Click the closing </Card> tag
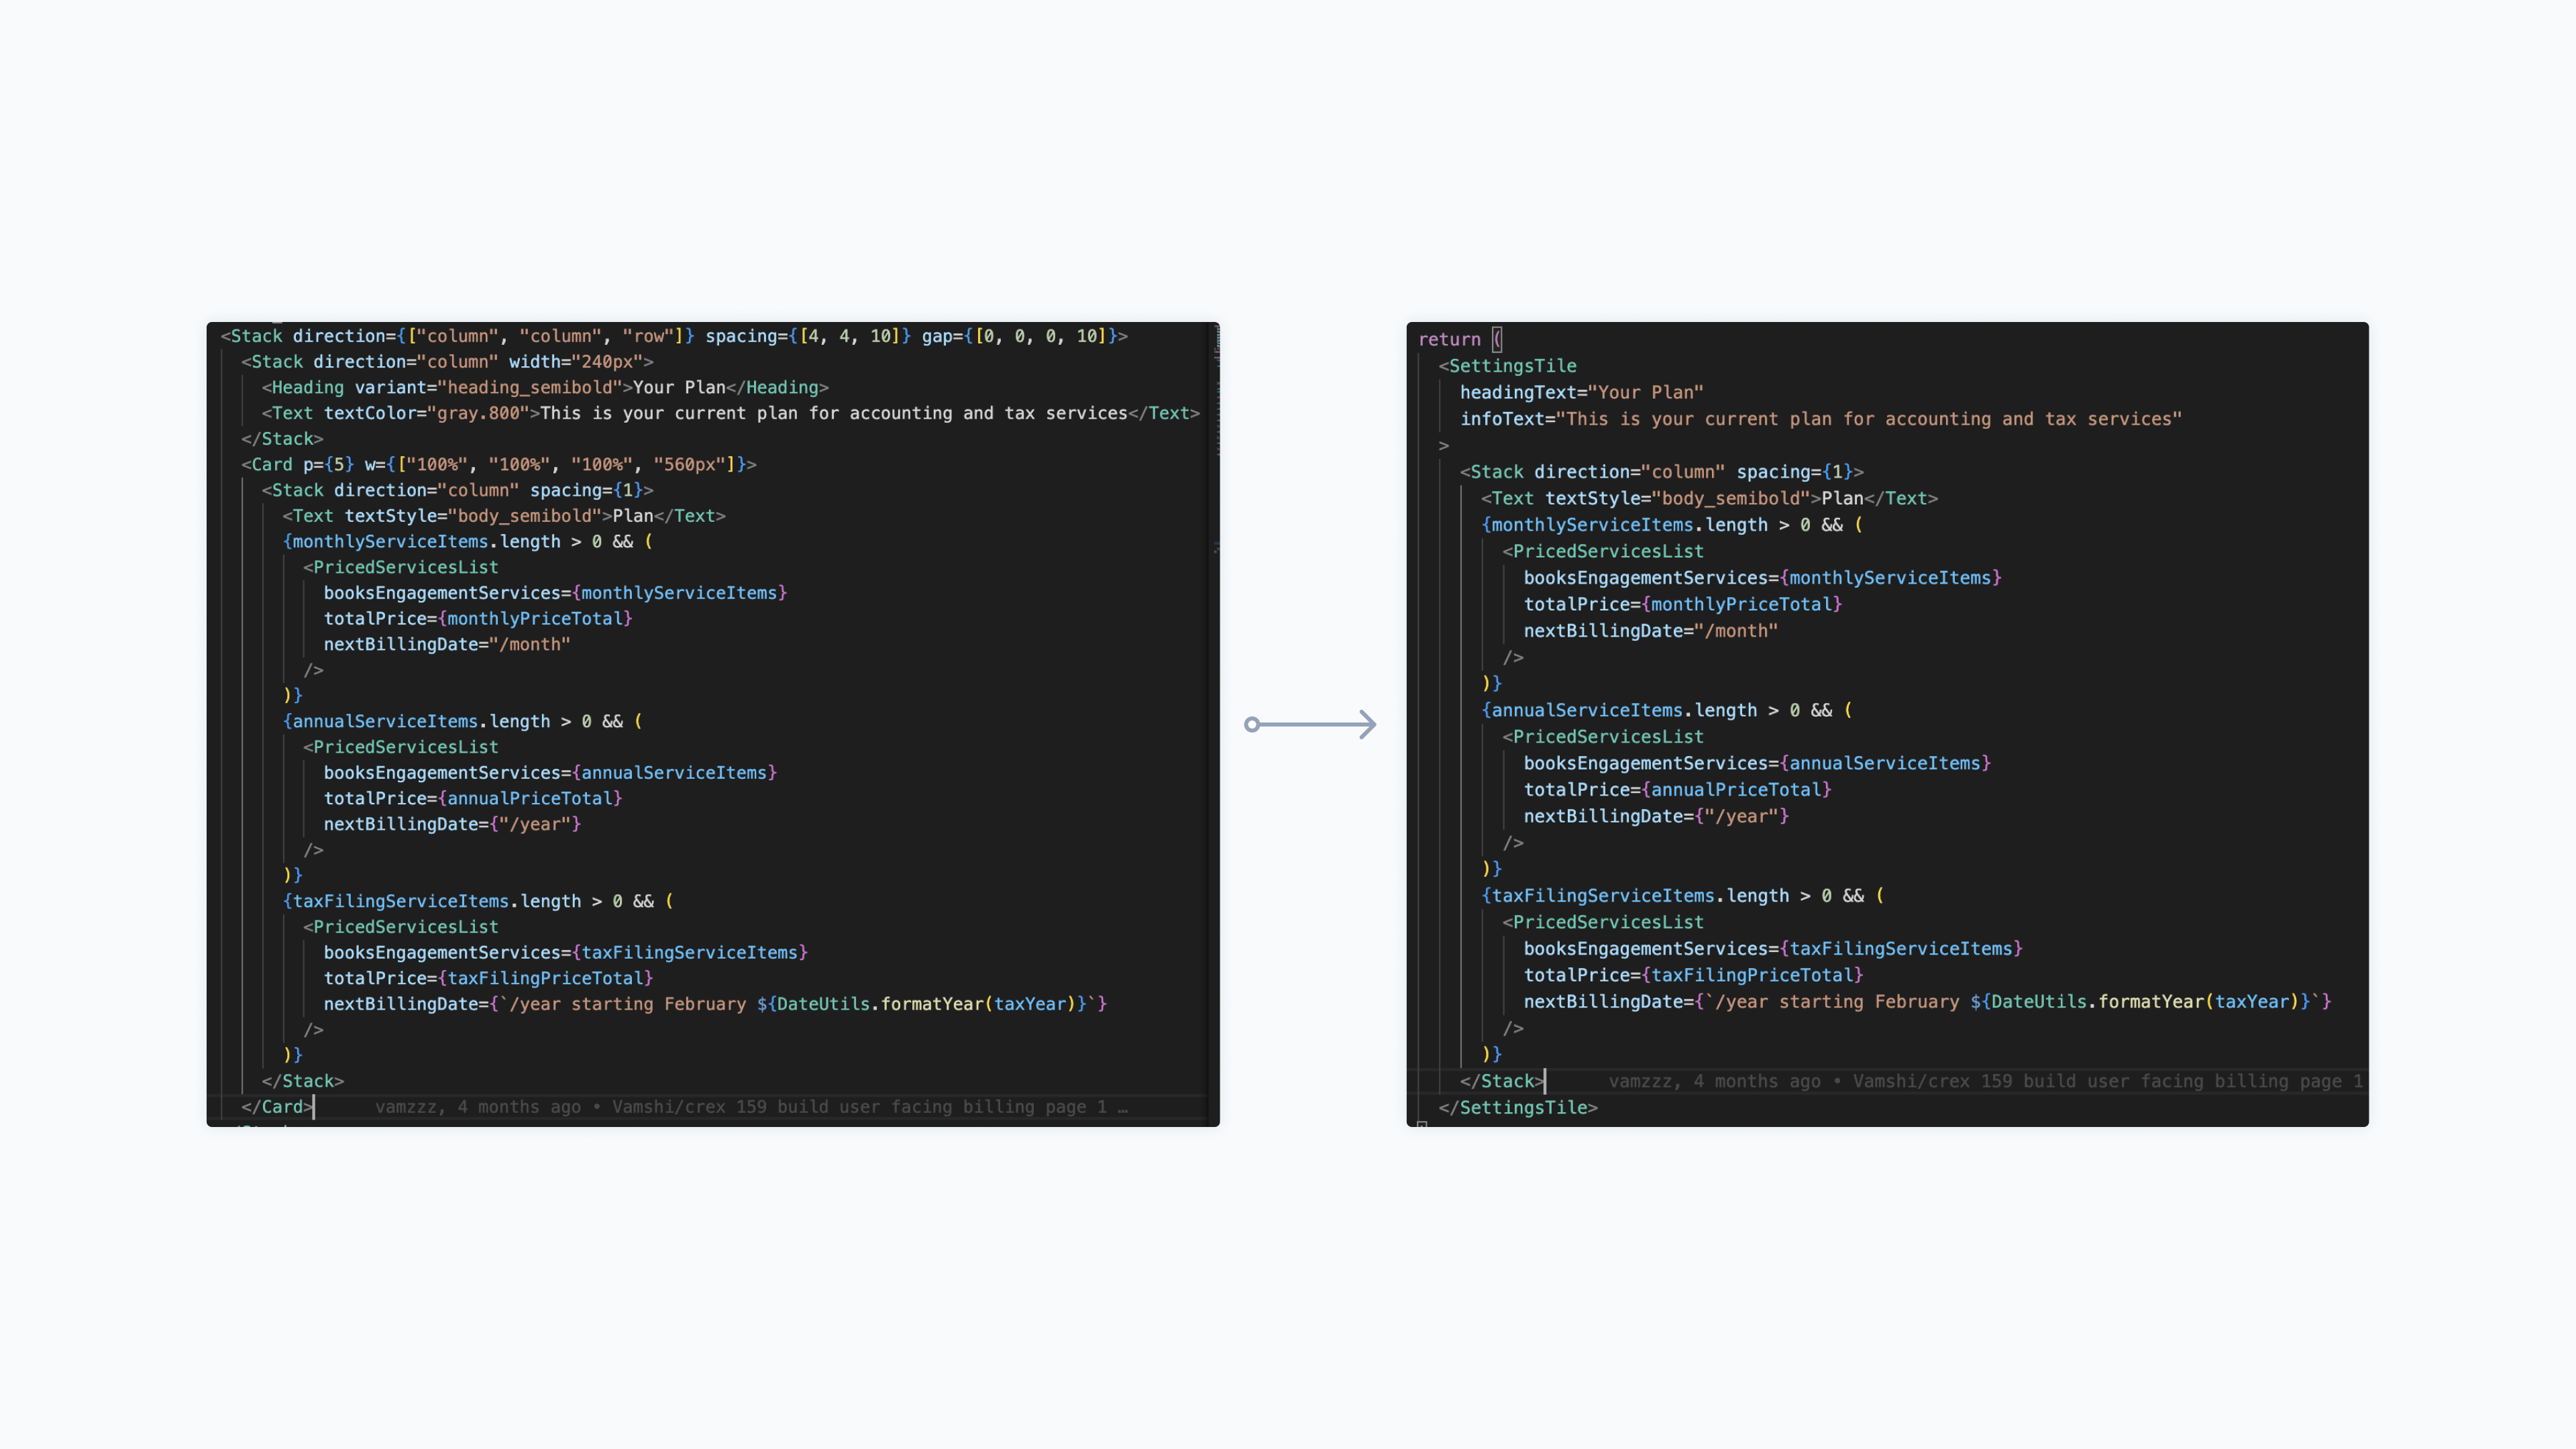Viewport: 2576px width, 1449px height. tap(277, 1107)
